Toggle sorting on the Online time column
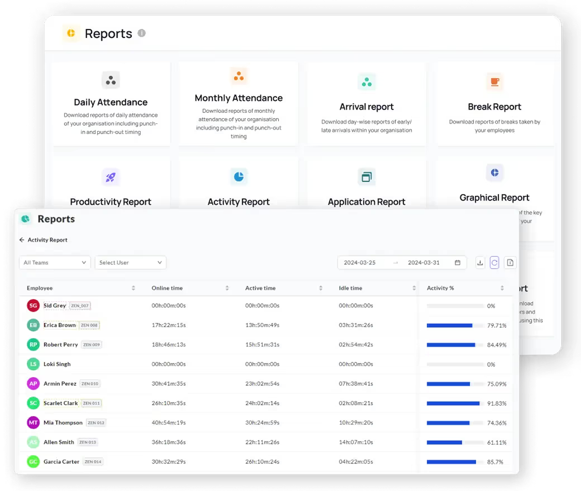The height and width of the screenshot is (491, 581). point(227,288)
